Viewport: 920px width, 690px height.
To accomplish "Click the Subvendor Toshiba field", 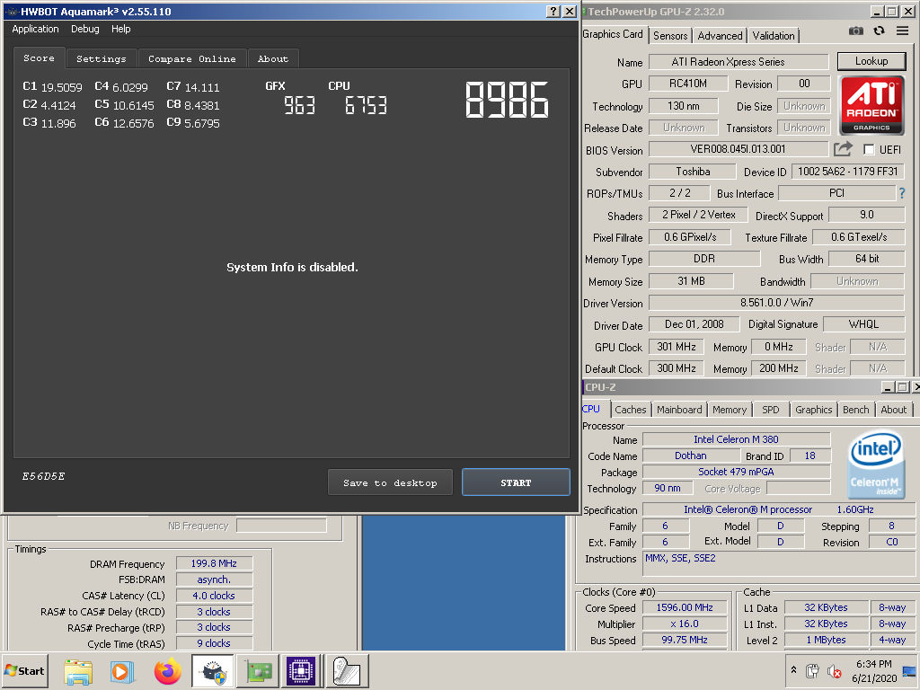I will (693, 172).
